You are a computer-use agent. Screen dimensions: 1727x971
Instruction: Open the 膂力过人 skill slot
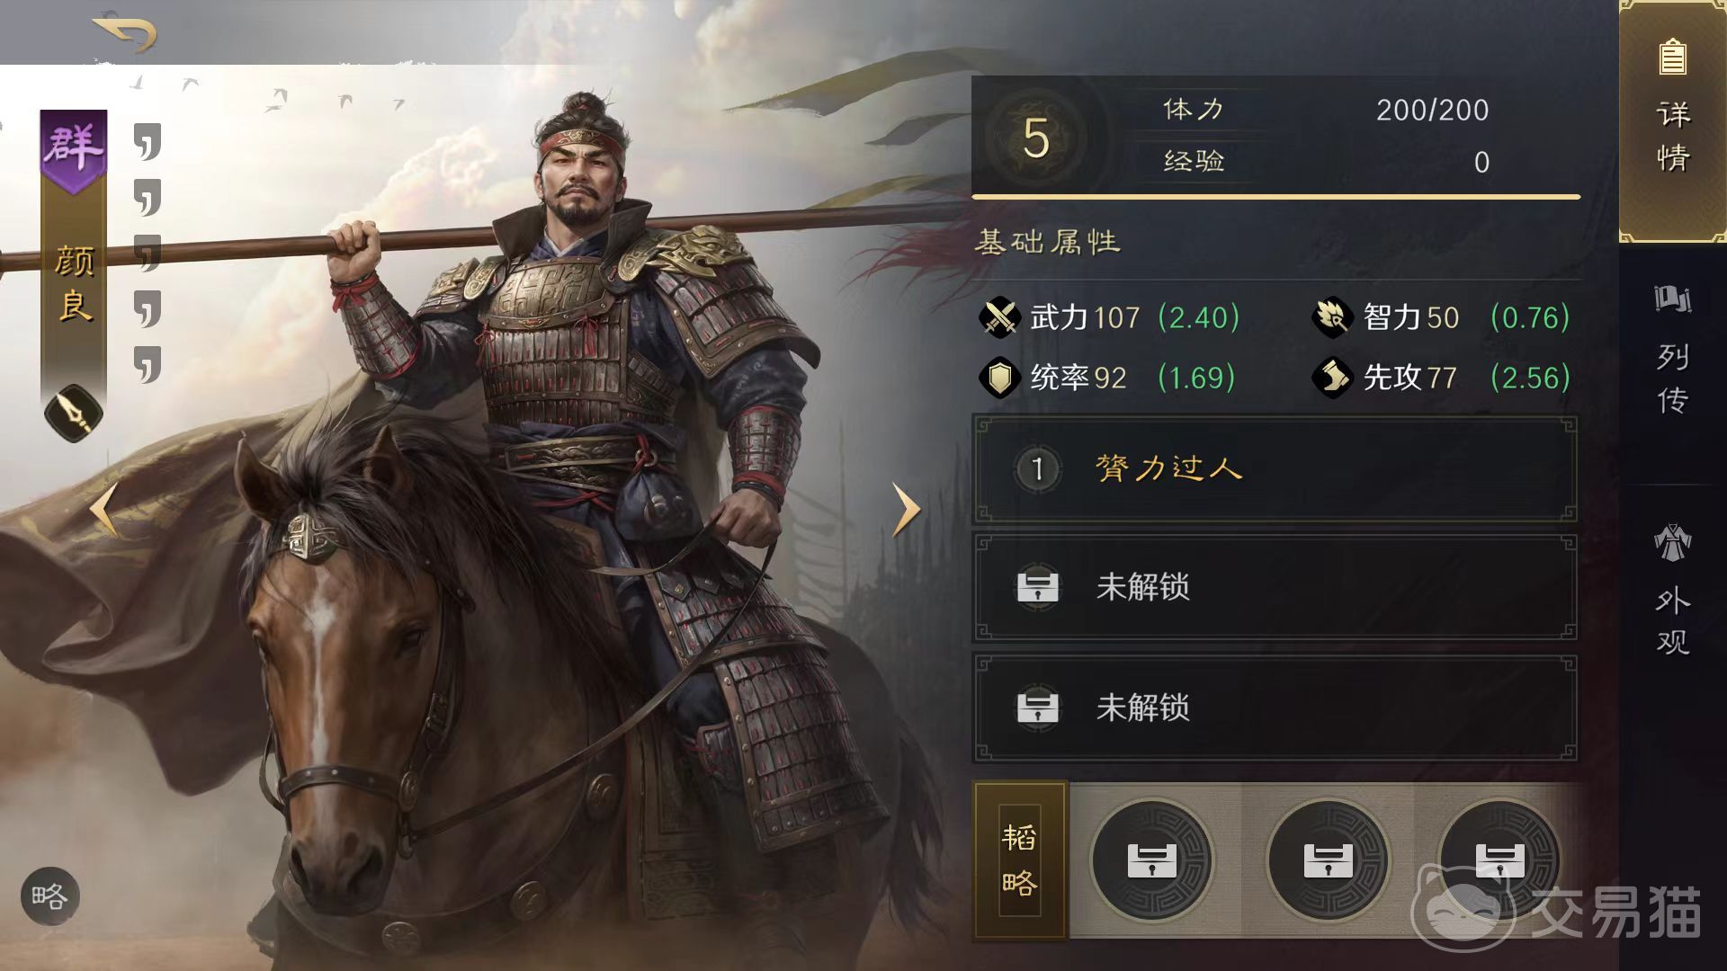pyautogui.click(x=1275, y=468)
